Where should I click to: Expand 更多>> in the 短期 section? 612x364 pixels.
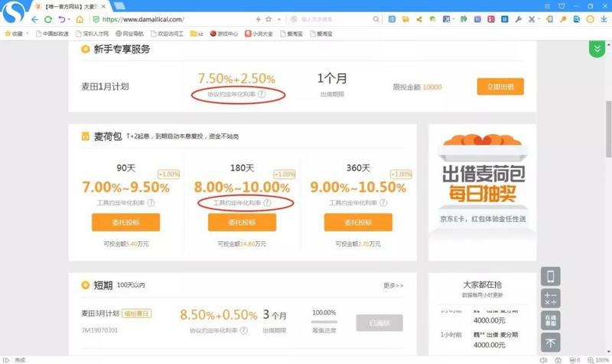(x=393, y=285)
